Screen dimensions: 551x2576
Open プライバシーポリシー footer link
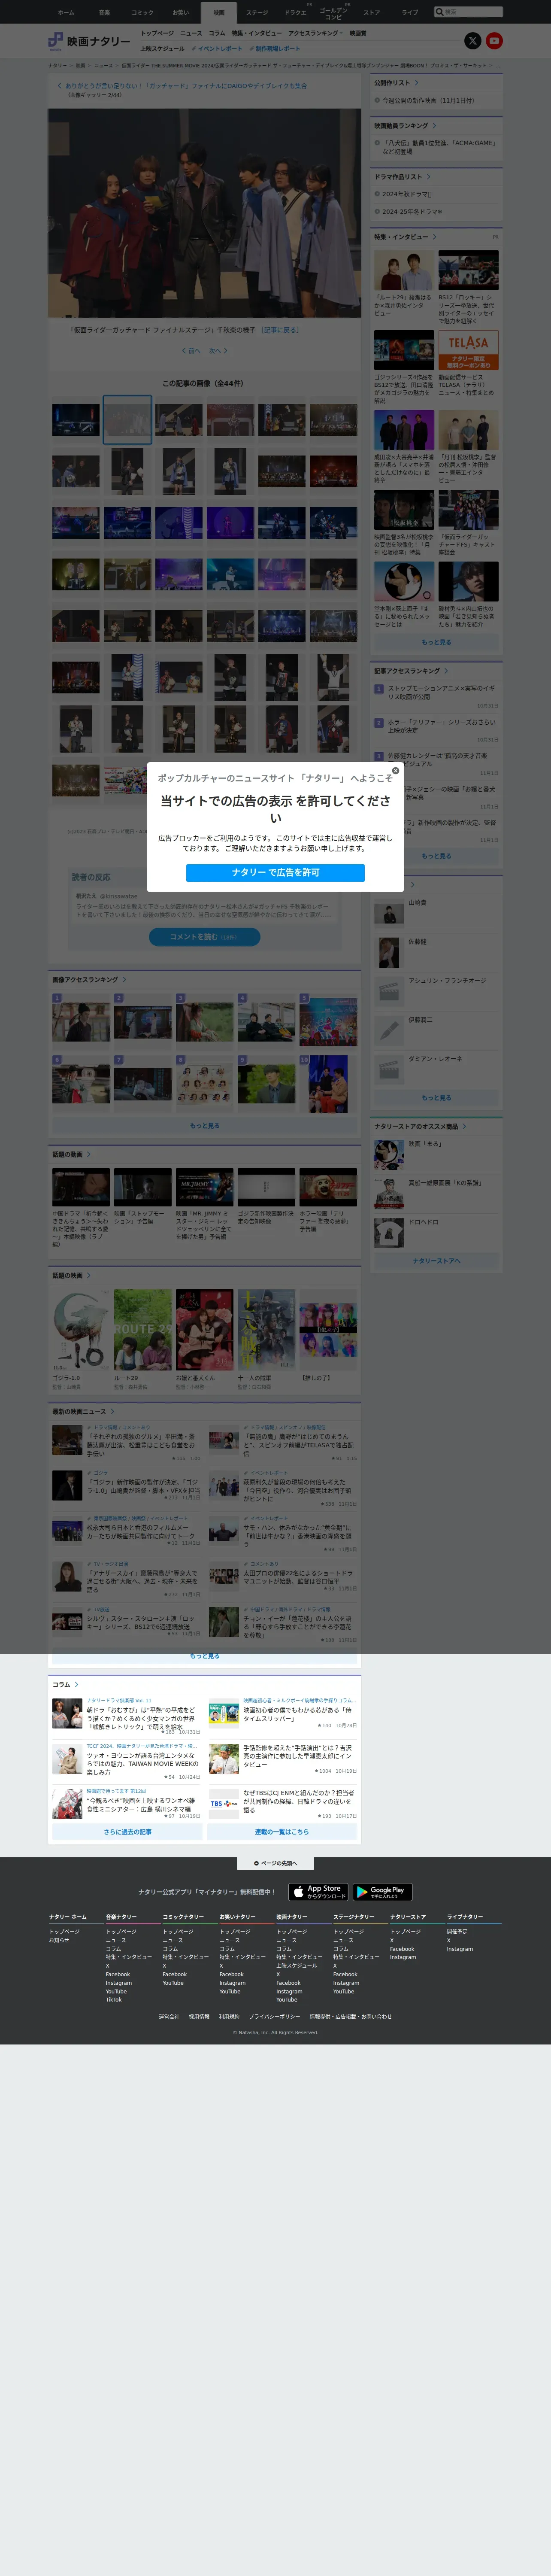(274, 2017)
